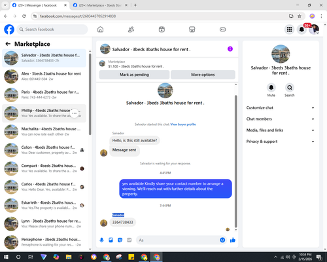Image resolution: width=327 pixels, height=262 pixels.
Task: Expand Customize chat section
Action: [281, 107]
